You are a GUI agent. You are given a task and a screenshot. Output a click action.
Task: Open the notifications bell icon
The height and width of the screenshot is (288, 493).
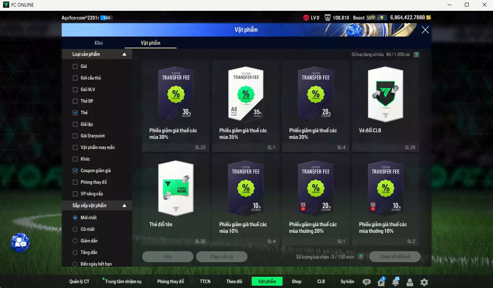395,282
